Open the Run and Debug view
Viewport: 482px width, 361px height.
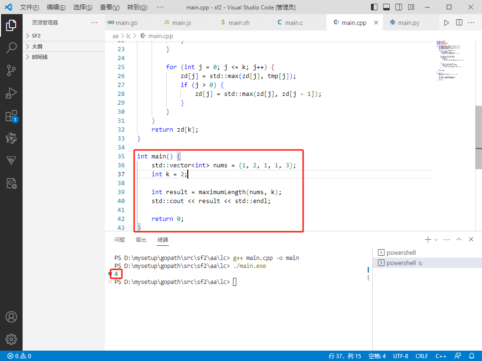point(11,93)
